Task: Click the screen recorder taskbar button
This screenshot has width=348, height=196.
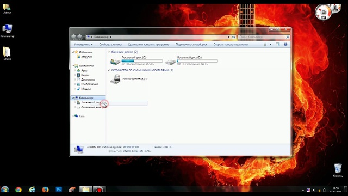Action: [x=99, y=189]
